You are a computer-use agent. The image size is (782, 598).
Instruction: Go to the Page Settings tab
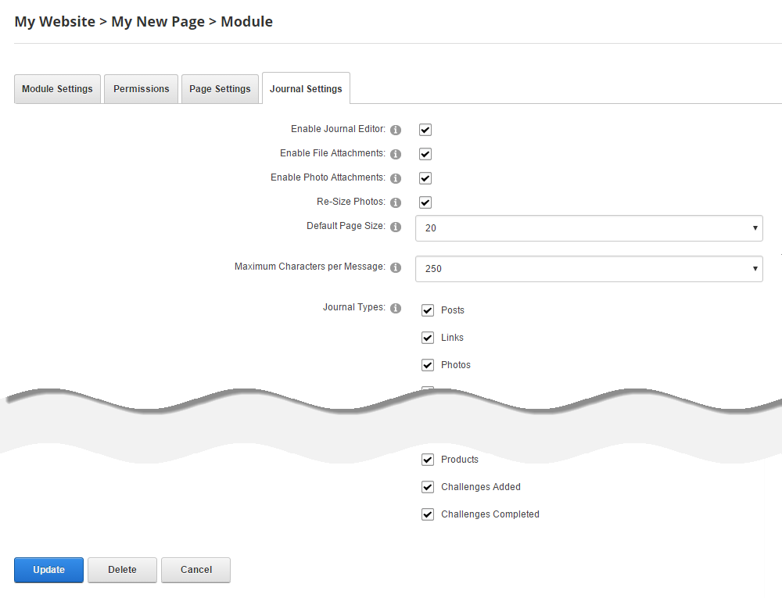pos(220,89)
